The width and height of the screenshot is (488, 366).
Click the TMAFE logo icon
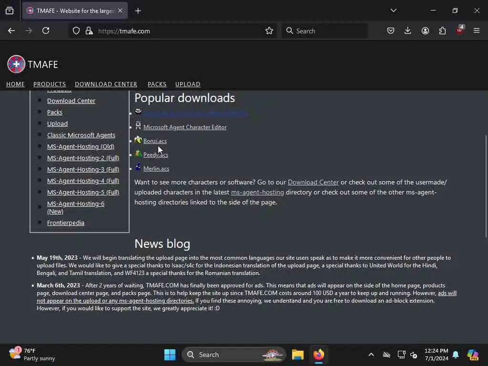tap(16, 64)
